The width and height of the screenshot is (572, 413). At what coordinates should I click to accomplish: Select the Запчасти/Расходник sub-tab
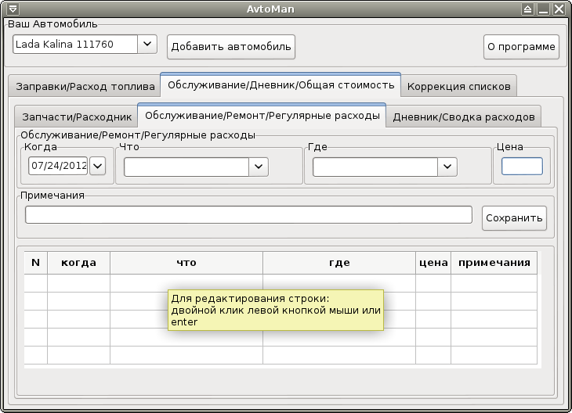[x=77, y=117]
